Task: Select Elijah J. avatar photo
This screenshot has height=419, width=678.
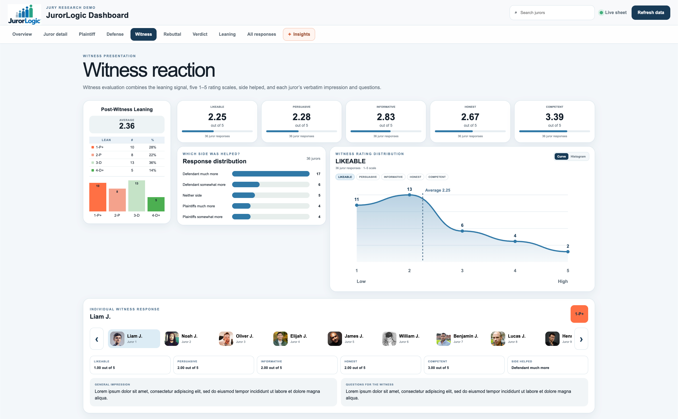Action: pyautogui.click(x=280, y=339)
